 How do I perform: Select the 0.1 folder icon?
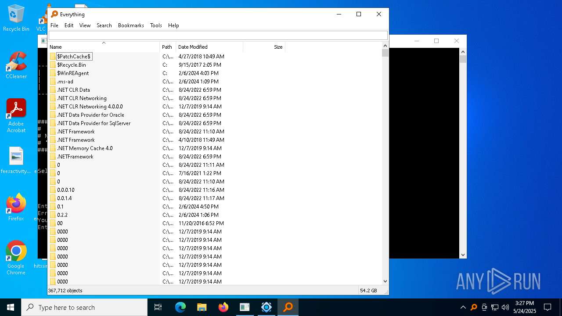coord(53,207)
